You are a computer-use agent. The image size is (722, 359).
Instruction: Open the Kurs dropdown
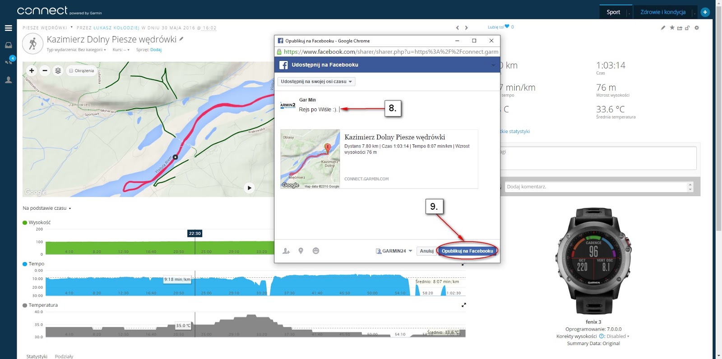[x=121, y=50]
